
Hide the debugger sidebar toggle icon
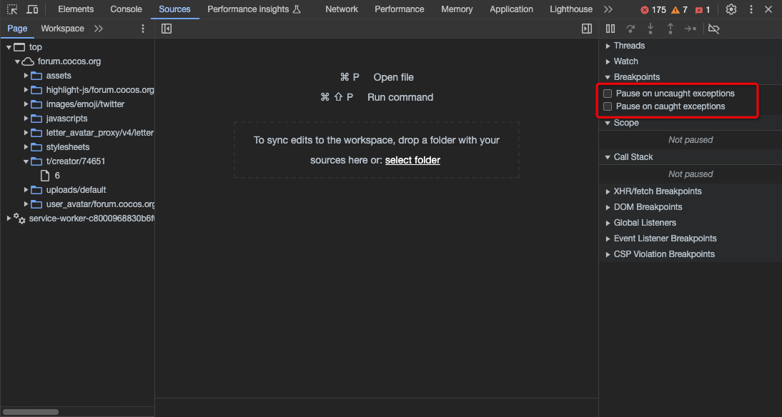point(587,29)
